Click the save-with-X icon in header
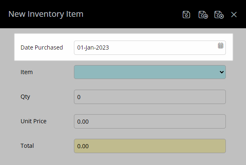Image resolution: width=246 pixels, height=165 pixels. click(219, 15)
